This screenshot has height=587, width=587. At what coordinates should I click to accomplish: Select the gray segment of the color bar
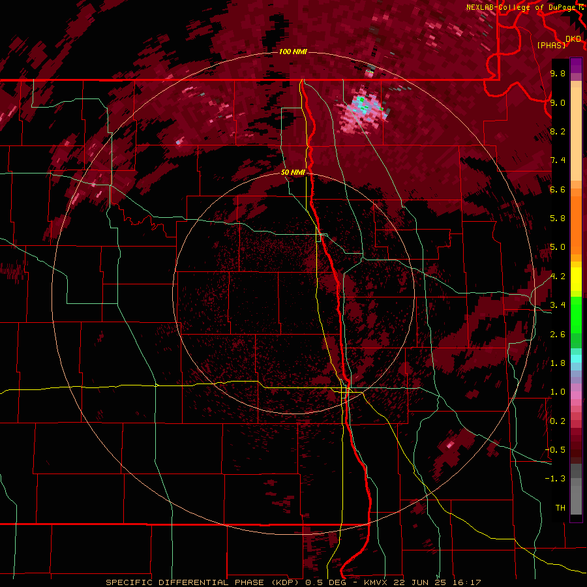576,489
